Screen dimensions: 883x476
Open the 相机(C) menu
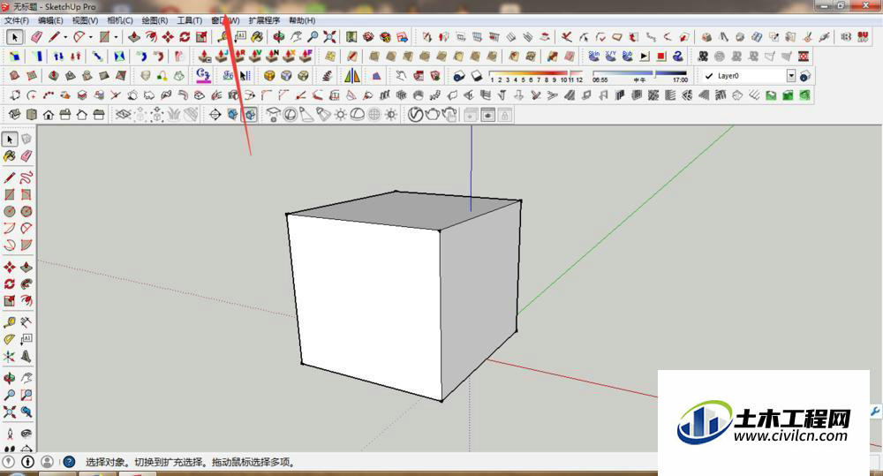click(120, 20)
